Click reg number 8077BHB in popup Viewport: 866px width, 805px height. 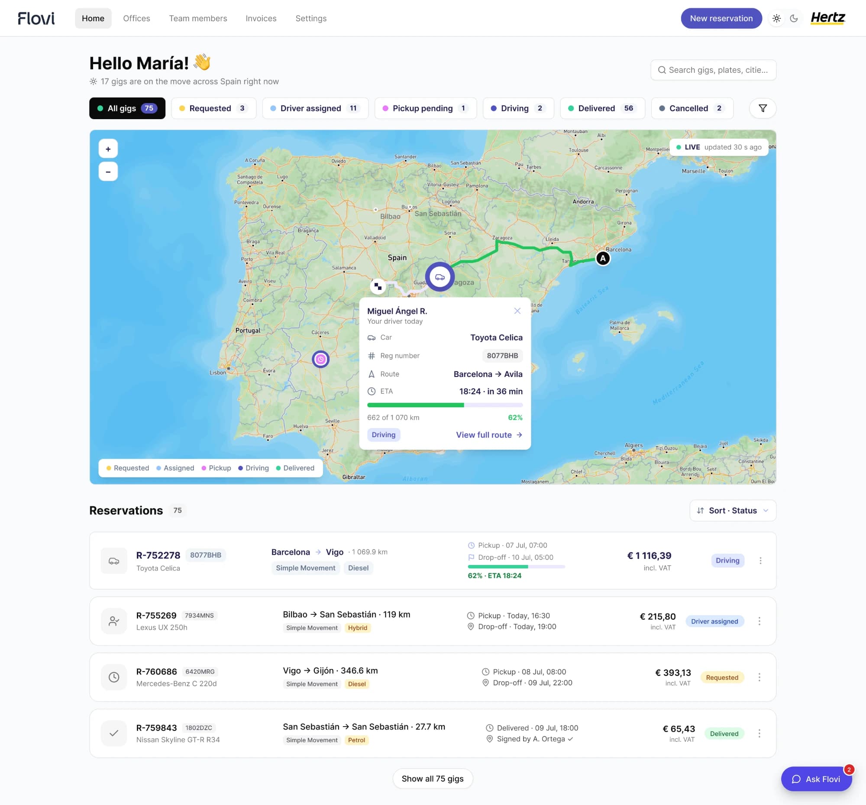(502, 356)
